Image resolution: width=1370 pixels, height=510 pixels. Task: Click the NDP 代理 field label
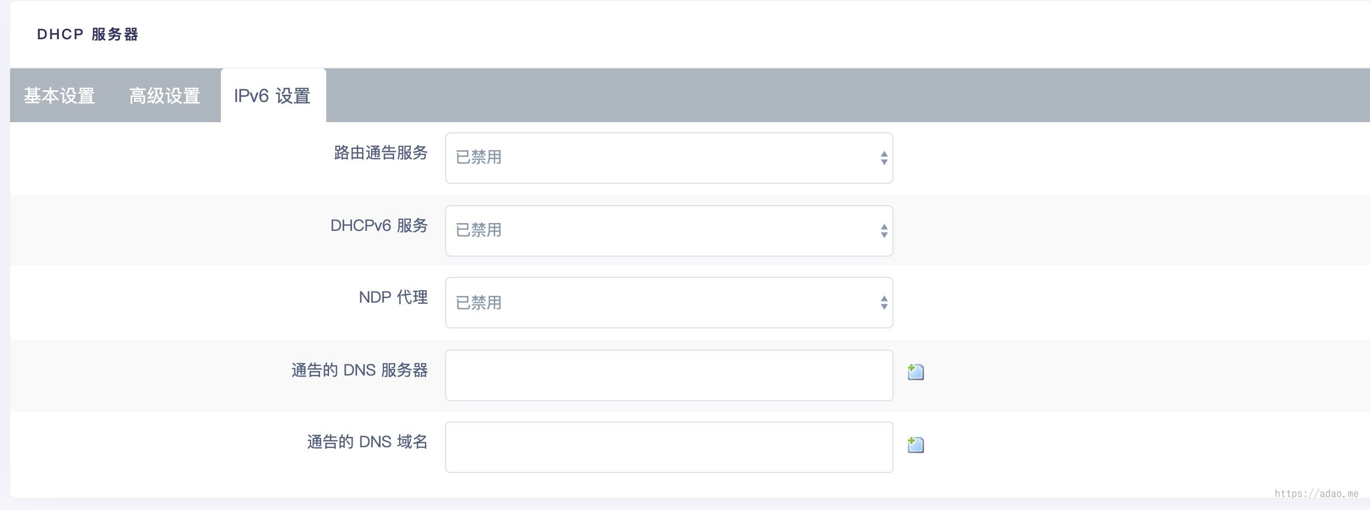(x=393, y=297)
